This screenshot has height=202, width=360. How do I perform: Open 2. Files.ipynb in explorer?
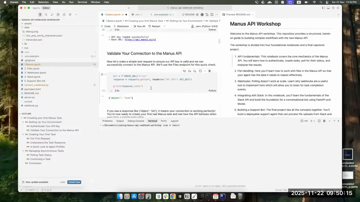click(x=32, y=68)
